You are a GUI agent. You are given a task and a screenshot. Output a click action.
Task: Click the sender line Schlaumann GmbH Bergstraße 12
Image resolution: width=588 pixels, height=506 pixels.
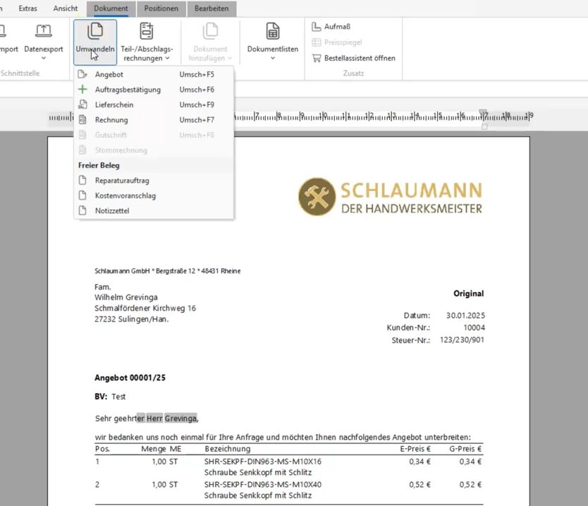[168, 271]
